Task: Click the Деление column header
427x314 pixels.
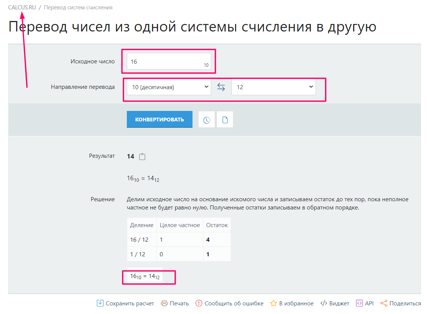Action: click(x=141, y=225)
